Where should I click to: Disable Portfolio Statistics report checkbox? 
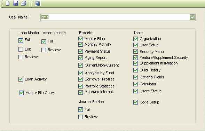80,86
